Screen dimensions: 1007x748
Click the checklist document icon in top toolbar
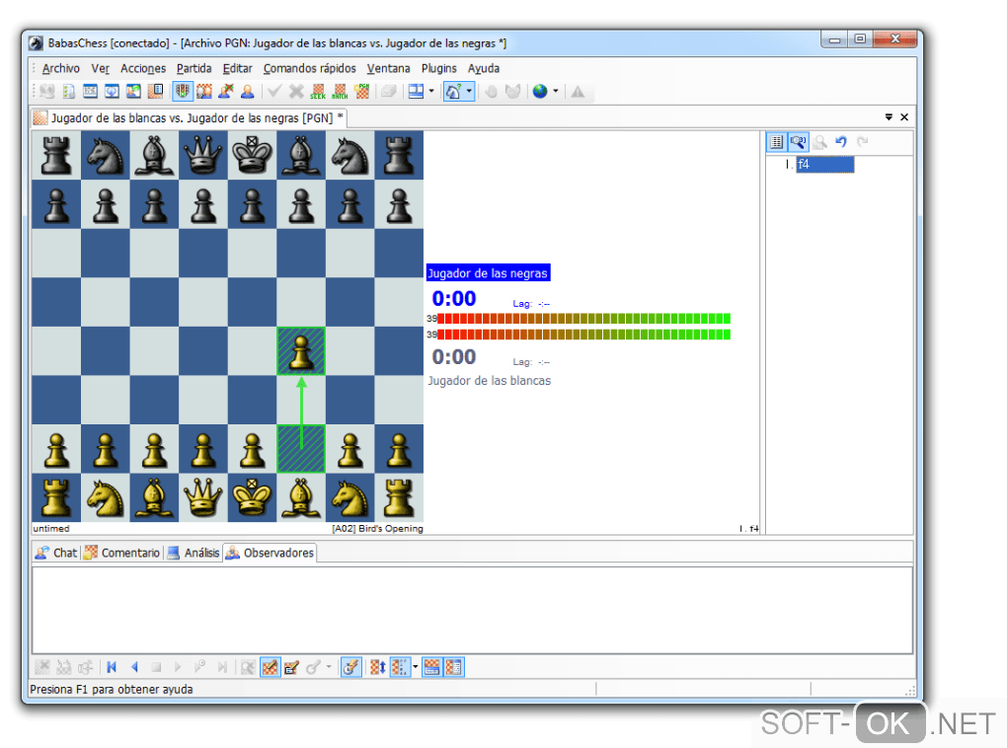click(x=69, y=92)
